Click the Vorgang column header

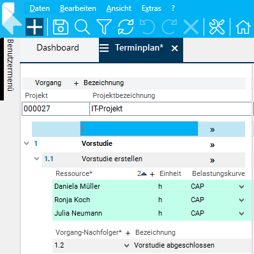click(48, 83)
